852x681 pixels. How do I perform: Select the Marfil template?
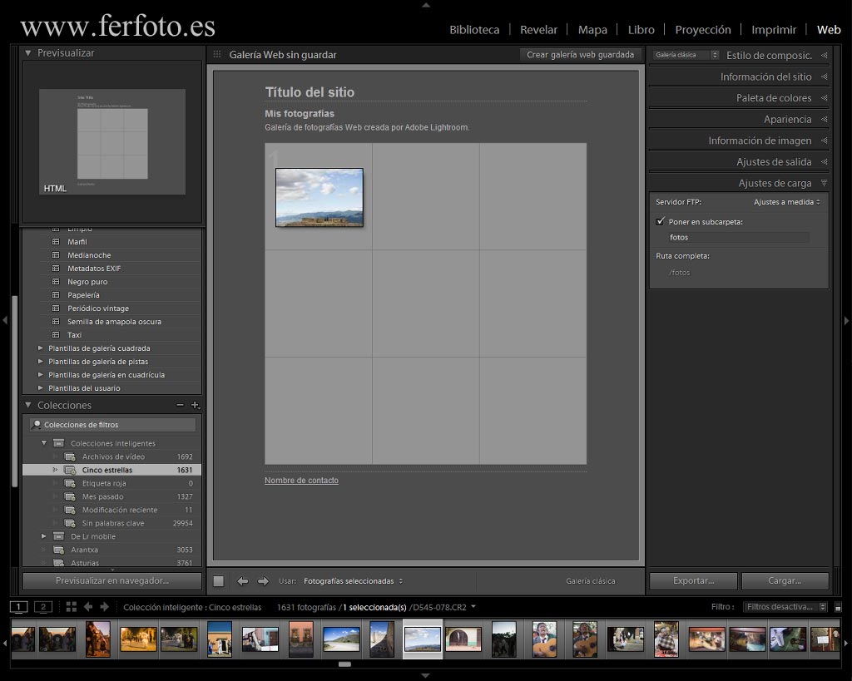77,242
